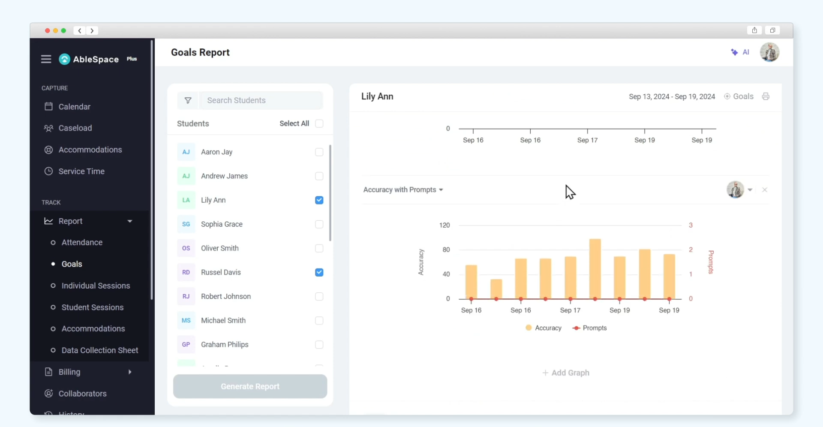Go to Data Collection Sheet
The height and width of the screenshot is (427, 823).
pyautogui.click(x=99, y=350)
